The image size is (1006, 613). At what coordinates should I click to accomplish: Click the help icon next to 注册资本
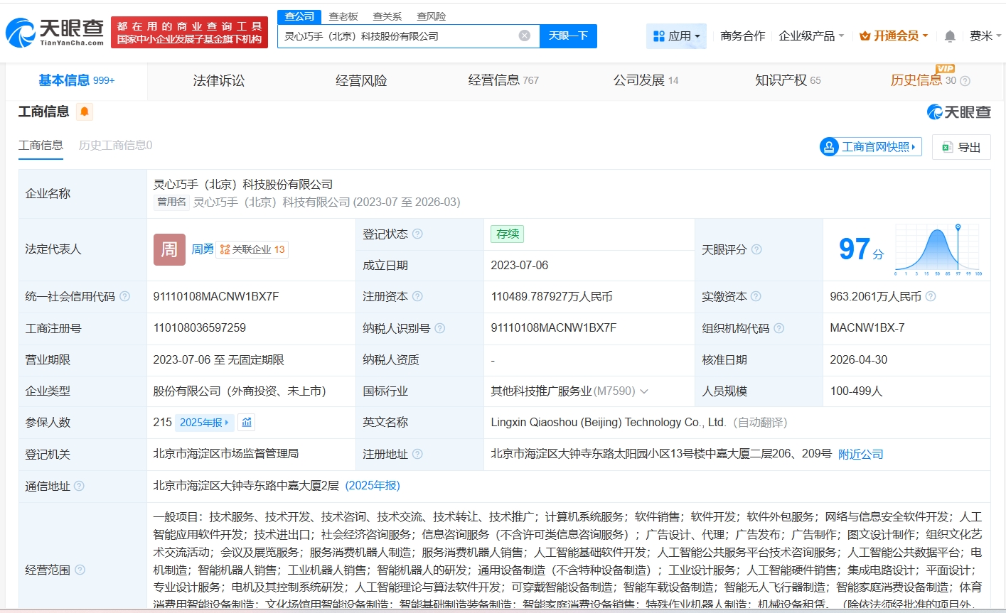coord(417,296)
